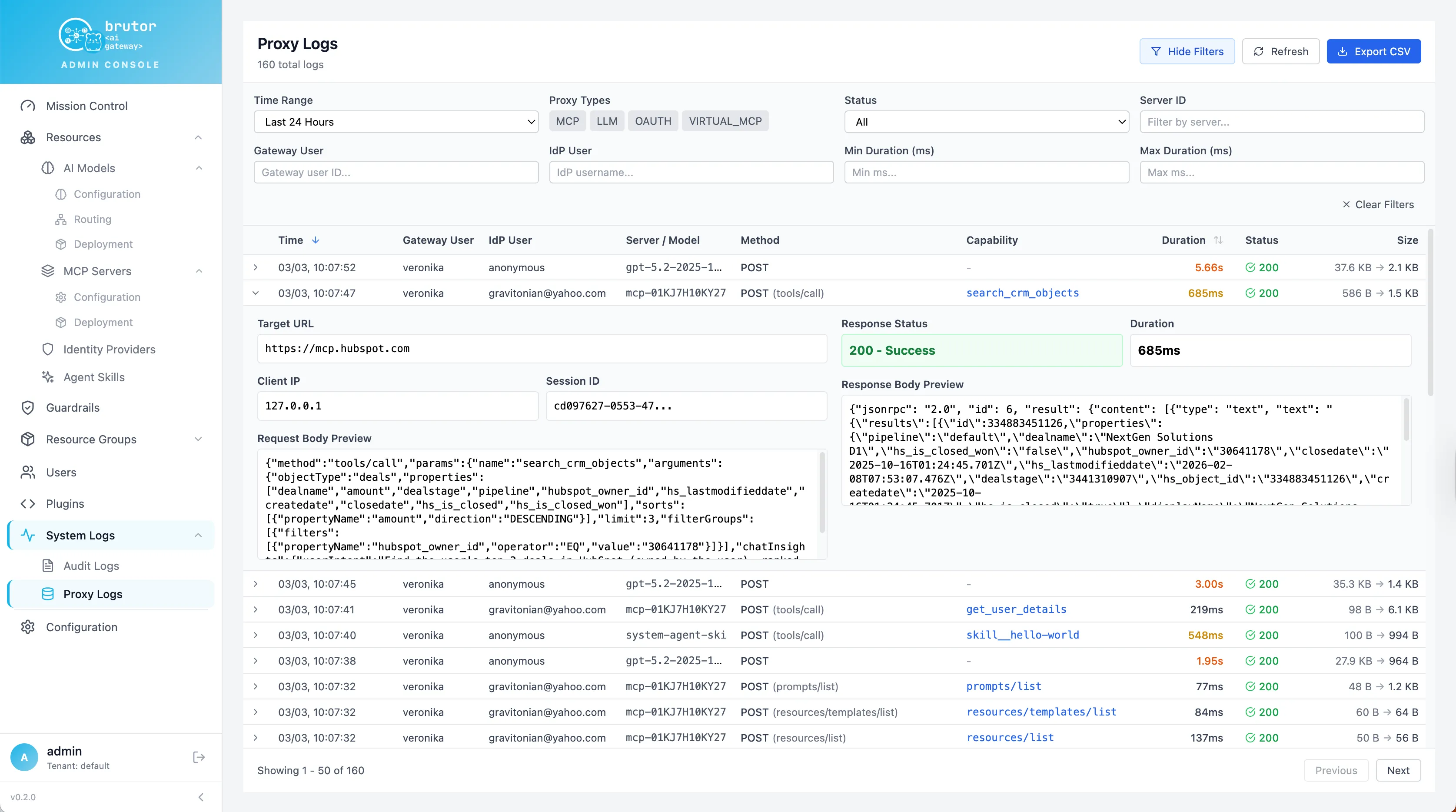Click the Proxy Logs database icon

pos(48,594)
